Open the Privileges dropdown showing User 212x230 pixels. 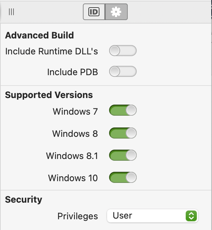(153, 216)
